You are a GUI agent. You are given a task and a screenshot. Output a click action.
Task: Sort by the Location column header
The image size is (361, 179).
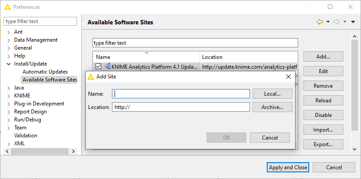[x=249, y=57]
